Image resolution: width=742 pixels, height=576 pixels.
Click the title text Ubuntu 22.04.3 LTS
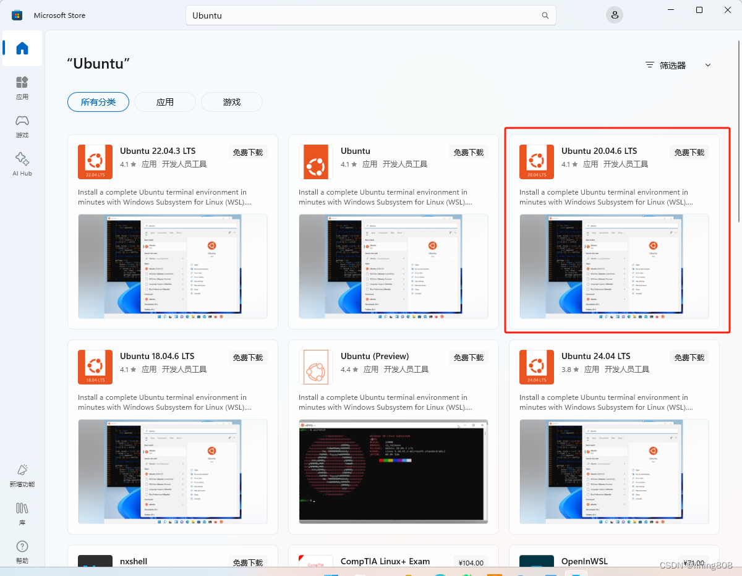pyautogui.click(x=158, y=151)
